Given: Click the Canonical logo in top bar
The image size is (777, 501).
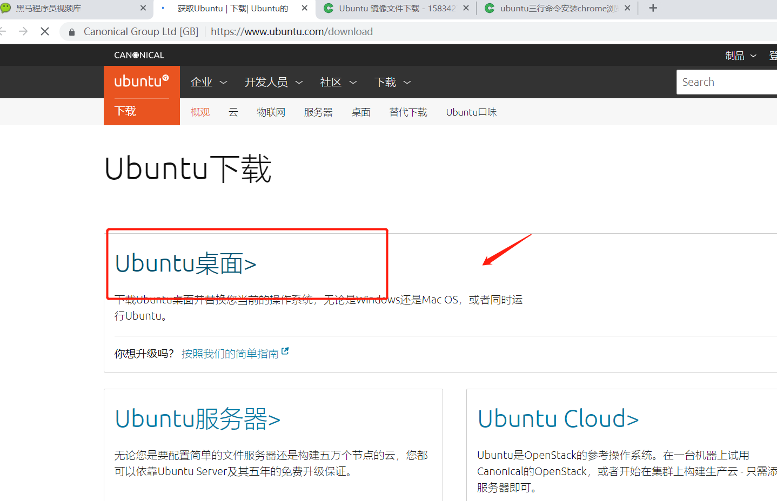Looking at the screenshot, I should click(139, 55).
